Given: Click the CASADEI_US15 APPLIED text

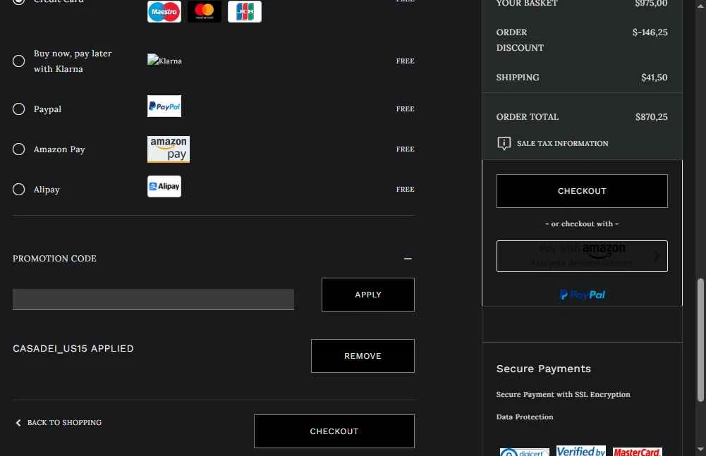Looking at the screenshot, I should 73,348.
